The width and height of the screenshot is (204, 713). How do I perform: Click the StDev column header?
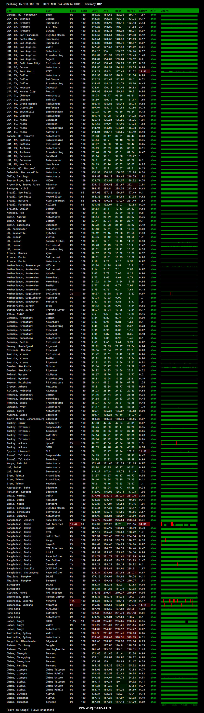tap(143, 11)
